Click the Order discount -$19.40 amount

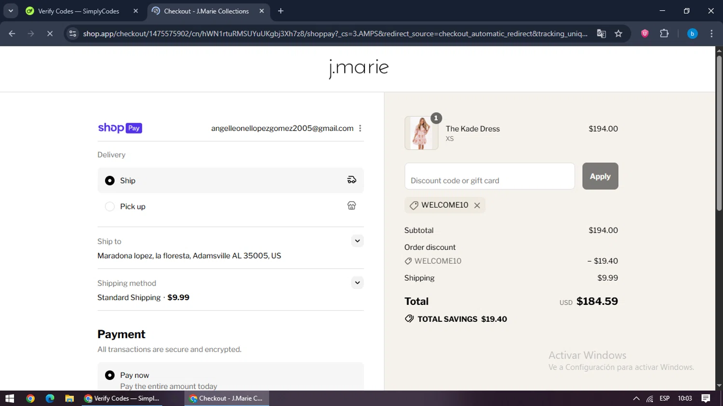click(602, 261)
